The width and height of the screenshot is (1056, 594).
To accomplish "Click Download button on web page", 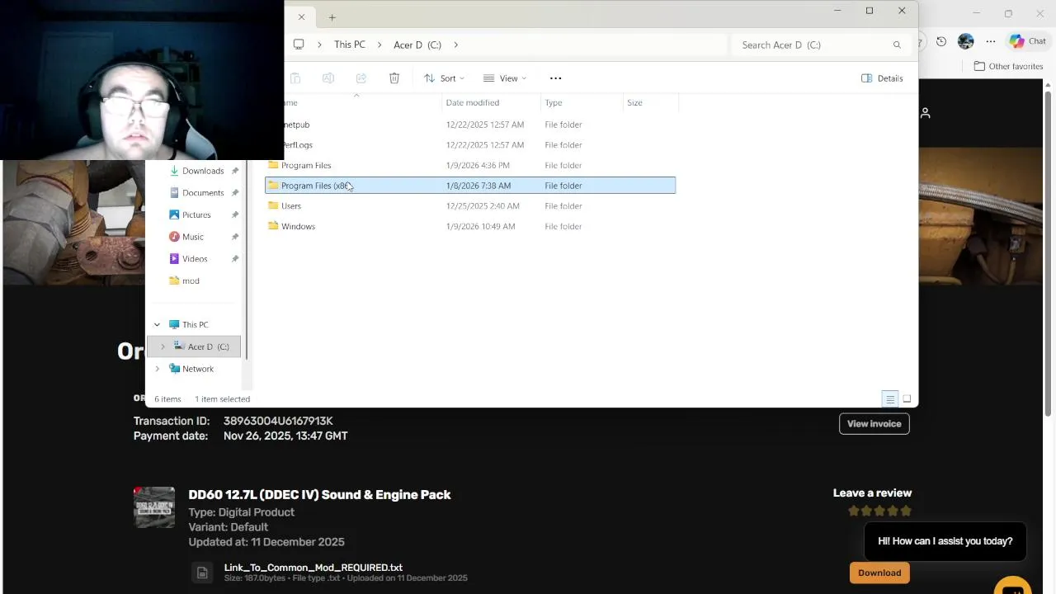I will pyautogui.click(x=879, y=573).
